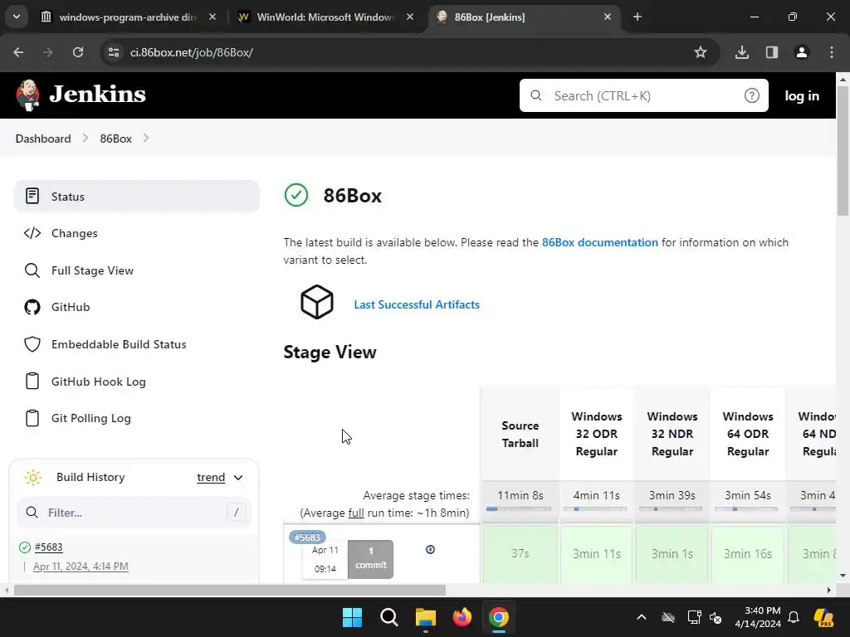Open the search help question mark icon

point(751,96)
